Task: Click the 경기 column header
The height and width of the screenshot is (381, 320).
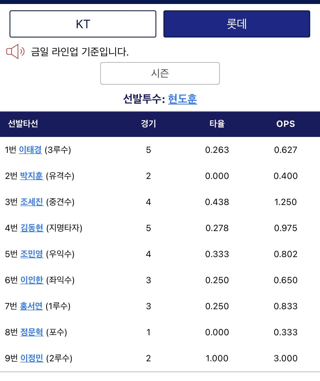Action: 148,124
